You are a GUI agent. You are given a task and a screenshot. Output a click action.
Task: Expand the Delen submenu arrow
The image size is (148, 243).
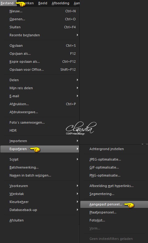tap(78, 80)
